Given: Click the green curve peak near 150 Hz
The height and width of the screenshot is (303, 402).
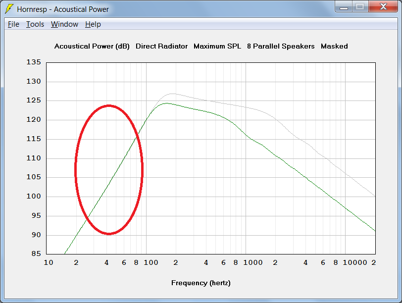Looking at the screenshot, I should pos(167,103).
